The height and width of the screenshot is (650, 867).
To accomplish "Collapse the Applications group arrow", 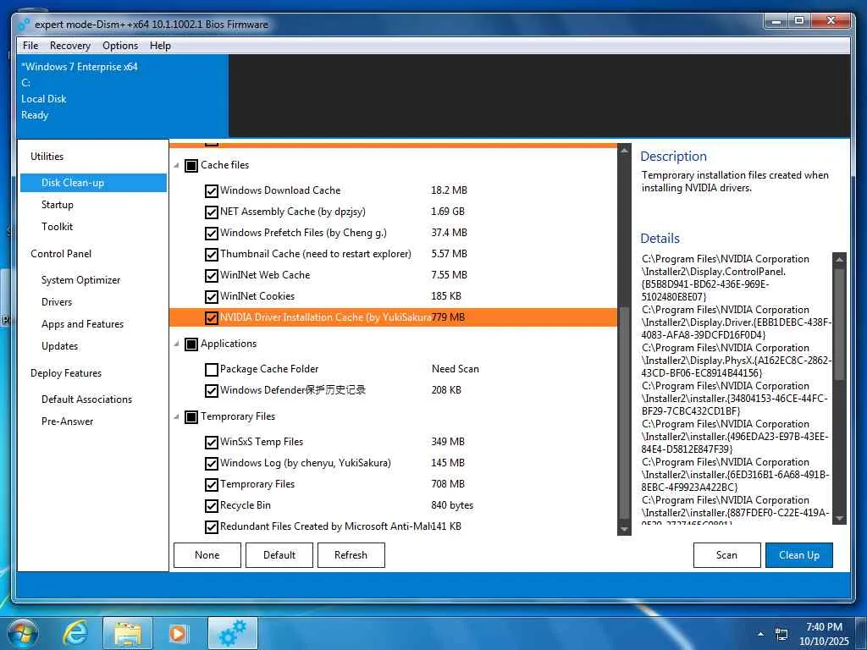I will pyautogui.click(x=176, y=344).
